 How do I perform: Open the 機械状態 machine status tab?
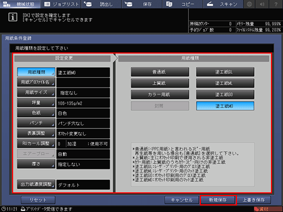click(20, 4)
